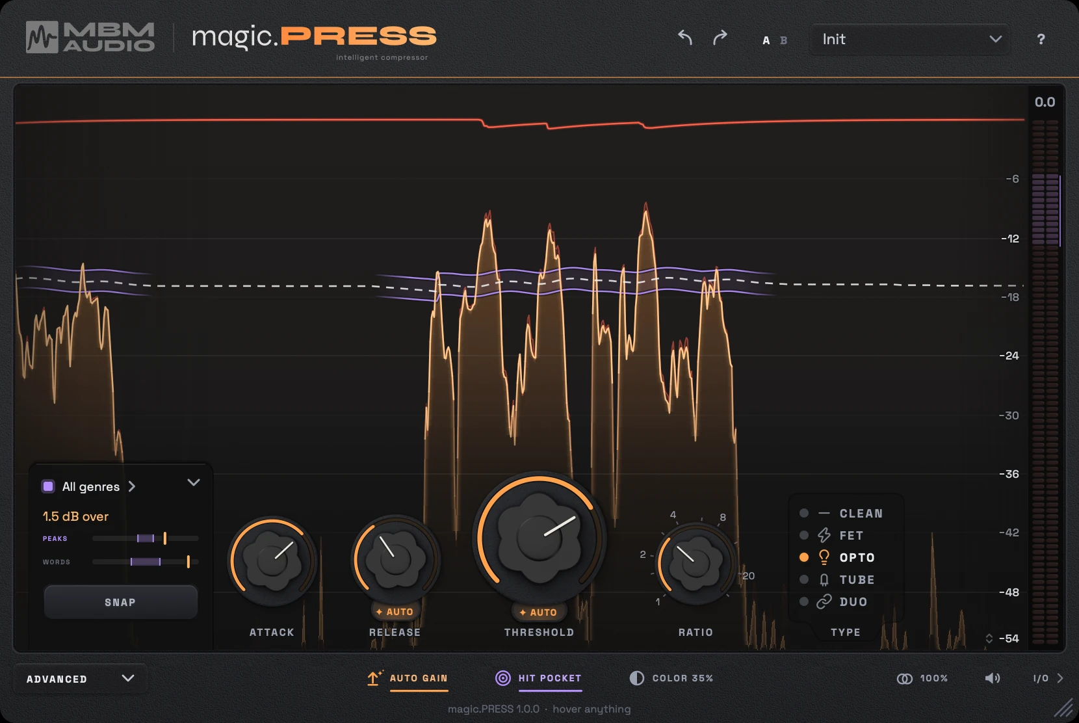Select the FET compressor type radio
The height and width of the screenshot is (723, 1079).
[804, 535]
